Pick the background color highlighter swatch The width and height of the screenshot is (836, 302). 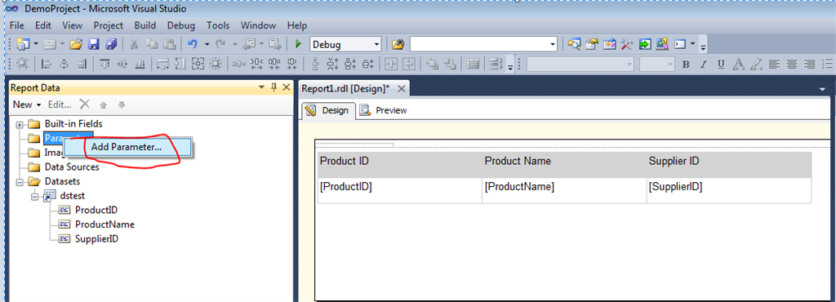(755, 64)
